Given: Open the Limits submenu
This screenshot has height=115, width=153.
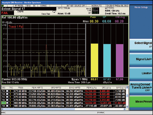Looking at the screenshot, I should click(141, 73).
